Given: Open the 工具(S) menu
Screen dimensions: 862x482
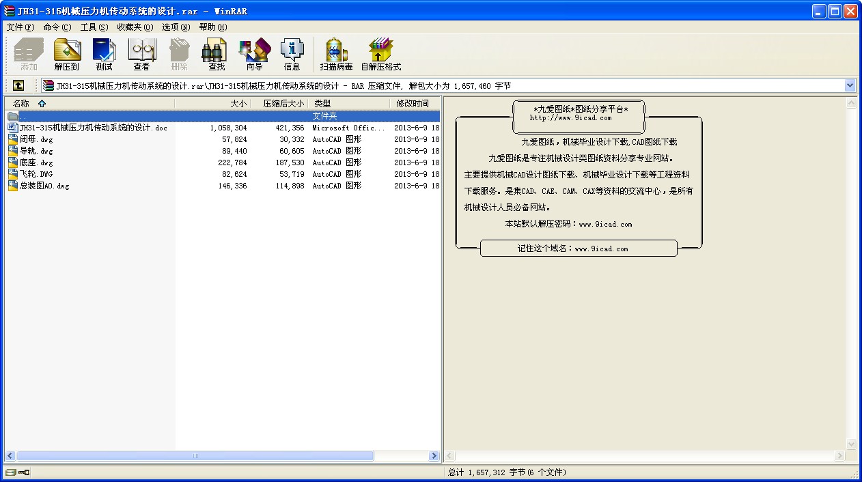Looking at the screenshot, I should click(94, 27).
